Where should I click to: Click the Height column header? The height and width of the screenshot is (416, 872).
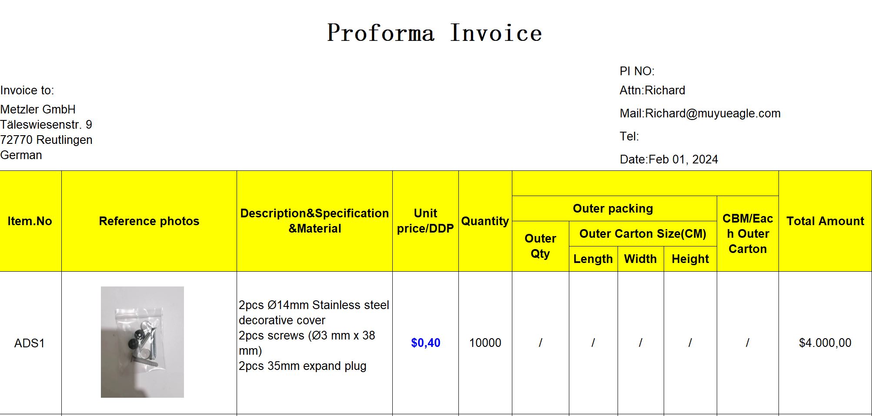690,259
